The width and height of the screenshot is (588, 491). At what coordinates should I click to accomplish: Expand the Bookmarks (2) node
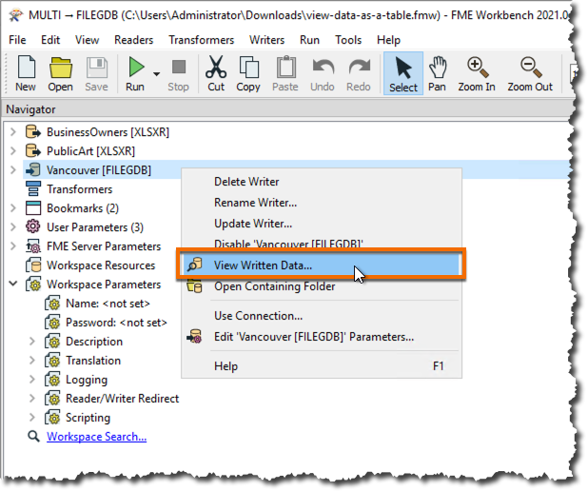pyautogui.click(x=13, y=207)
